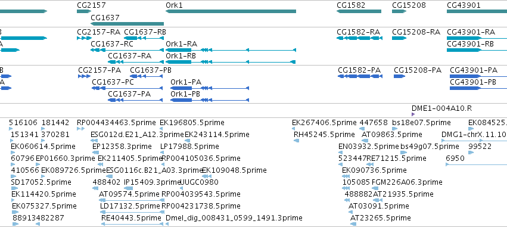Open the CG43901 gene feature
This screenshot has width=507, height=227.
477,11
